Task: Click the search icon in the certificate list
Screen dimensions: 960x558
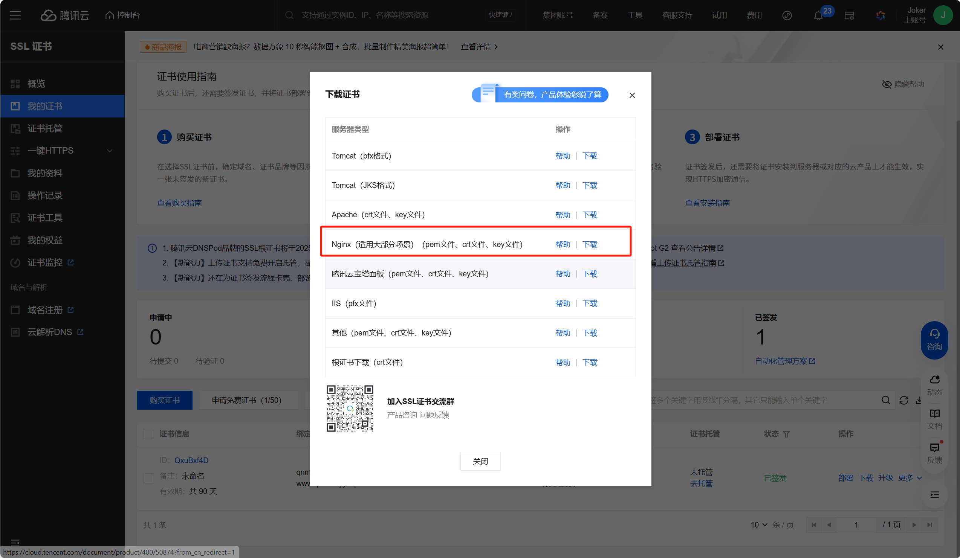Action: (x=886, y=400)
